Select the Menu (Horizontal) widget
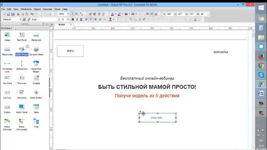 pos(22,125)
